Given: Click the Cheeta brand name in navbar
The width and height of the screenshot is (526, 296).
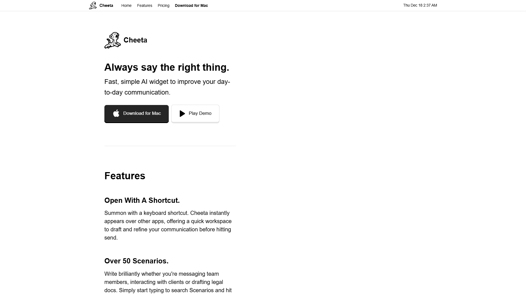Looking at the screenshot, I should click(106, 5).
